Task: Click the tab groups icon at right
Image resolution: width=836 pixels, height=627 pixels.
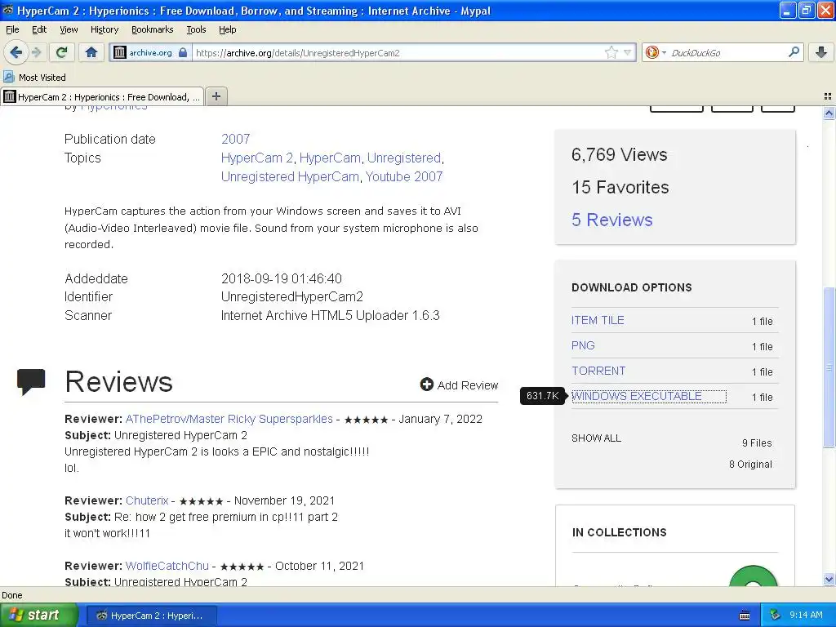Action: tap(828, 96)
